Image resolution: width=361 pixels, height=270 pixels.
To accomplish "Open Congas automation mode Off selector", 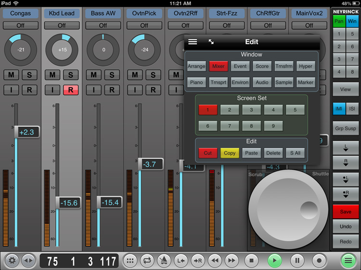I will [x=21, y=25].
